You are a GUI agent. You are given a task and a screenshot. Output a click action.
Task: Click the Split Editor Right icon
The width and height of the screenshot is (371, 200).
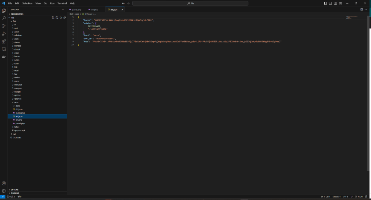point(362,9)
